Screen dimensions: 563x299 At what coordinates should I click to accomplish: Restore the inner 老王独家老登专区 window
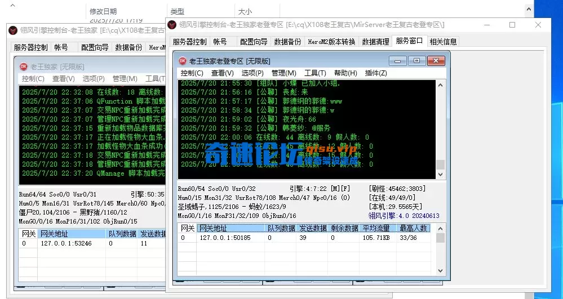click(x=417, y=61)
